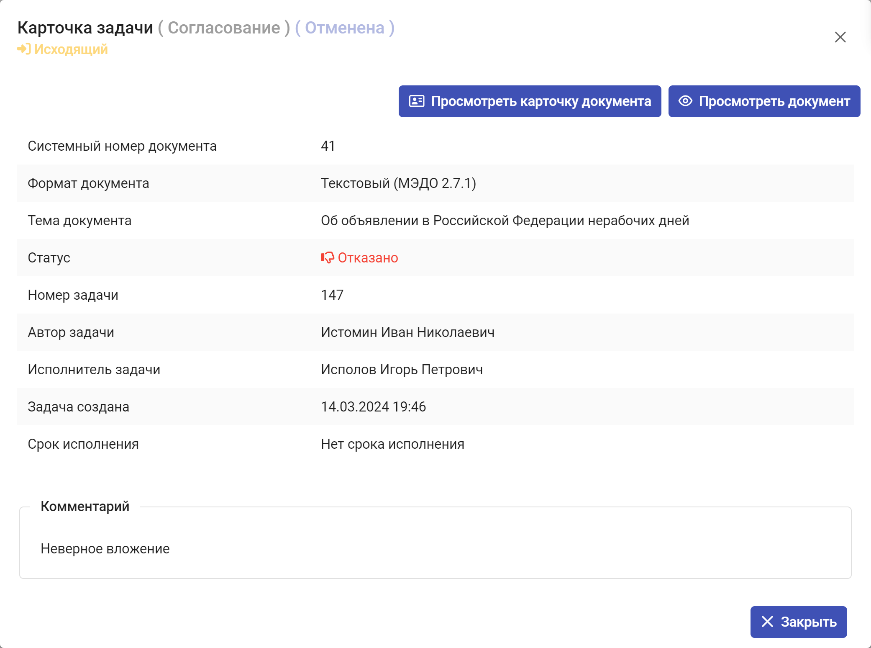Click the task executor 'Исполов Игорь Петрович'
This screenshot has height=648, width=871.
coord(402,370)
